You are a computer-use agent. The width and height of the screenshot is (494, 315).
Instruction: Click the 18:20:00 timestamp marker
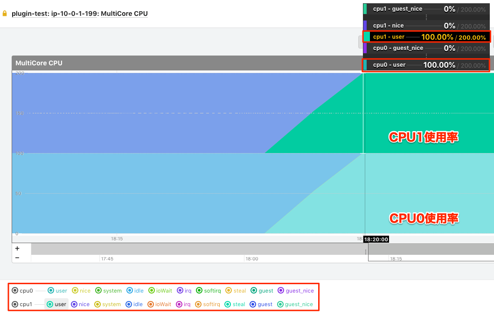(x=376, y=239)
